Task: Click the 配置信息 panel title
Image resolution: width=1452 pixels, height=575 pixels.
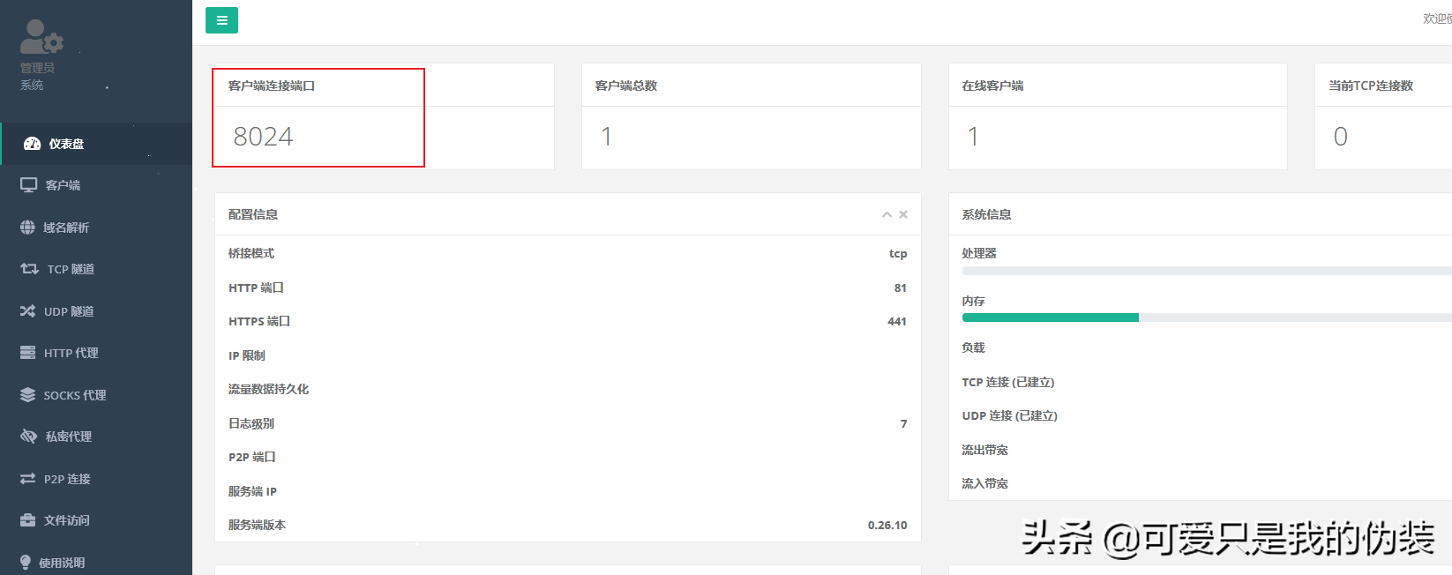Action: pyautogui.click(x=253, y=214)
